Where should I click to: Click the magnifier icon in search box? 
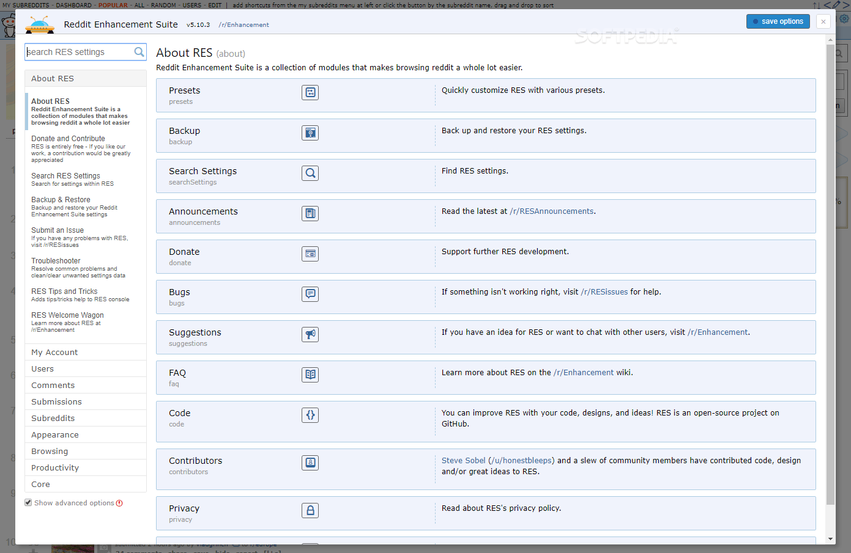click(139, 52)
